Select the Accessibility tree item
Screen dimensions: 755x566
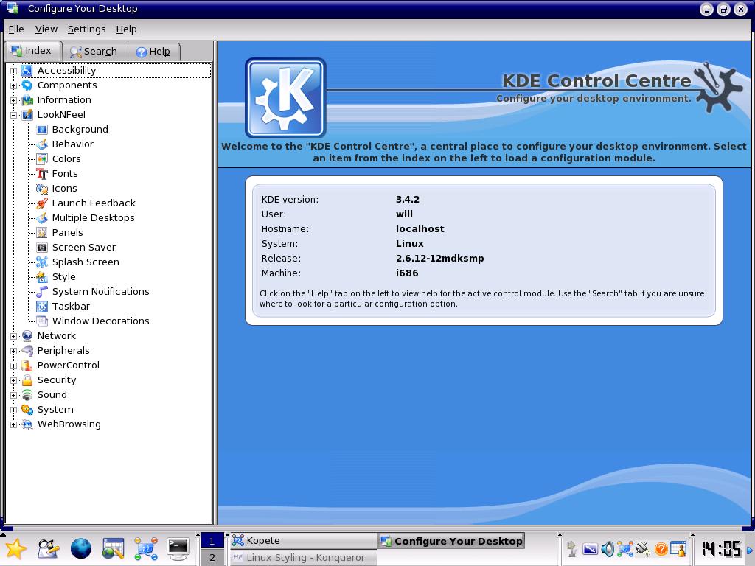tap(67, 71)
